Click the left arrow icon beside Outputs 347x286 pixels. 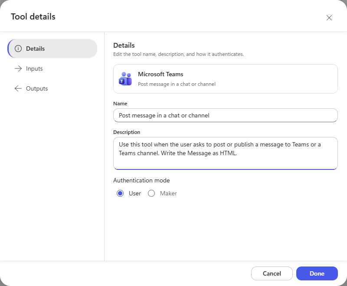18,88
